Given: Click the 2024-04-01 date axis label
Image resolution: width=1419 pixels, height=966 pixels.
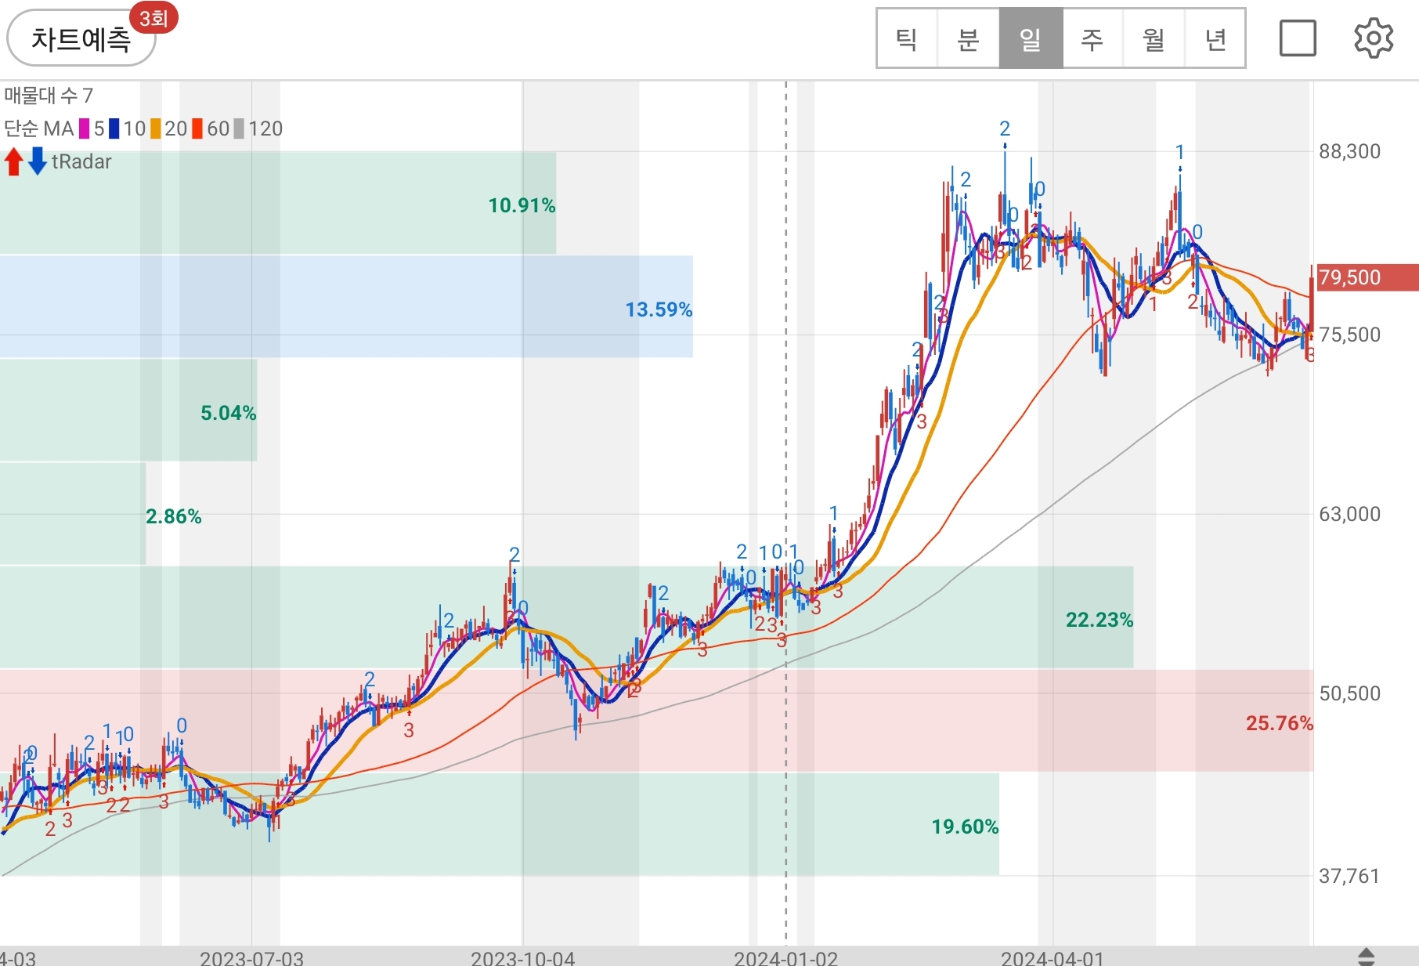Looking at the screenshot, I should tap(1053, 957).
